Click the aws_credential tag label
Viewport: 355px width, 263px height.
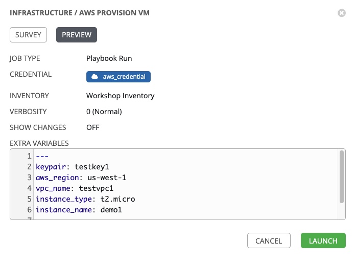pyautogui.click(x=124, y=77)
